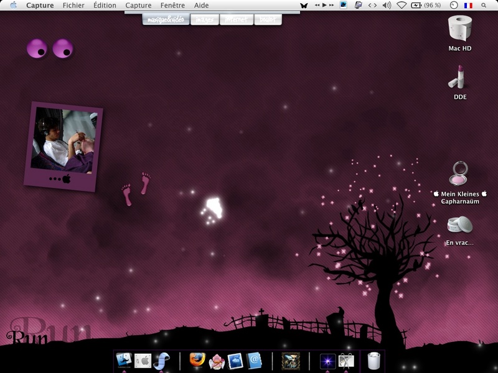Open the Trash in the dock

tap(374, 361)
